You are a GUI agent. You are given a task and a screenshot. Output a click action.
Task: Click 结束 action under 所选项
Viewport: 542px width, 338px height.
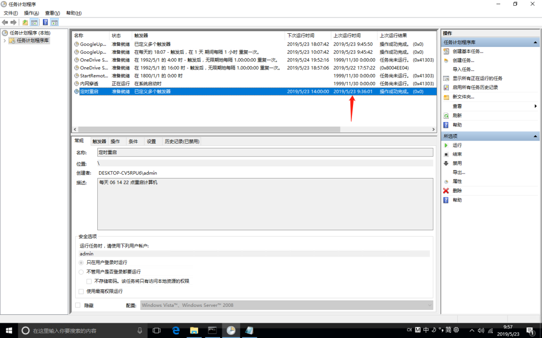click(457, 154)
